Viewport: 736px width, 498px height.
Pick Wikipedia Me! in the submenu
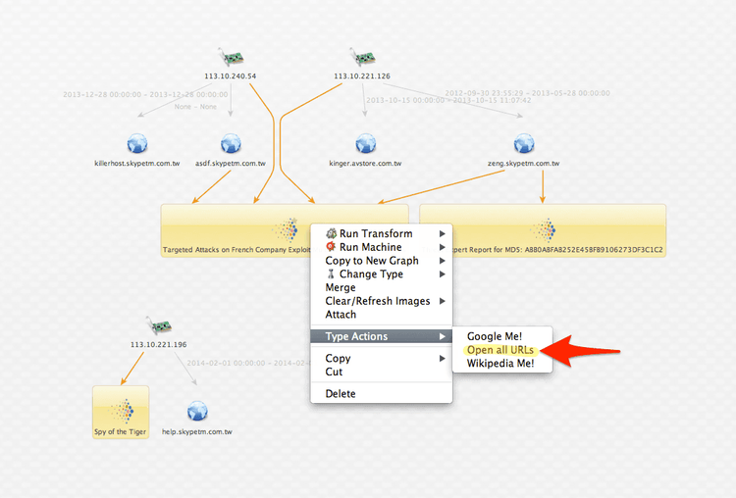point(500,364)
